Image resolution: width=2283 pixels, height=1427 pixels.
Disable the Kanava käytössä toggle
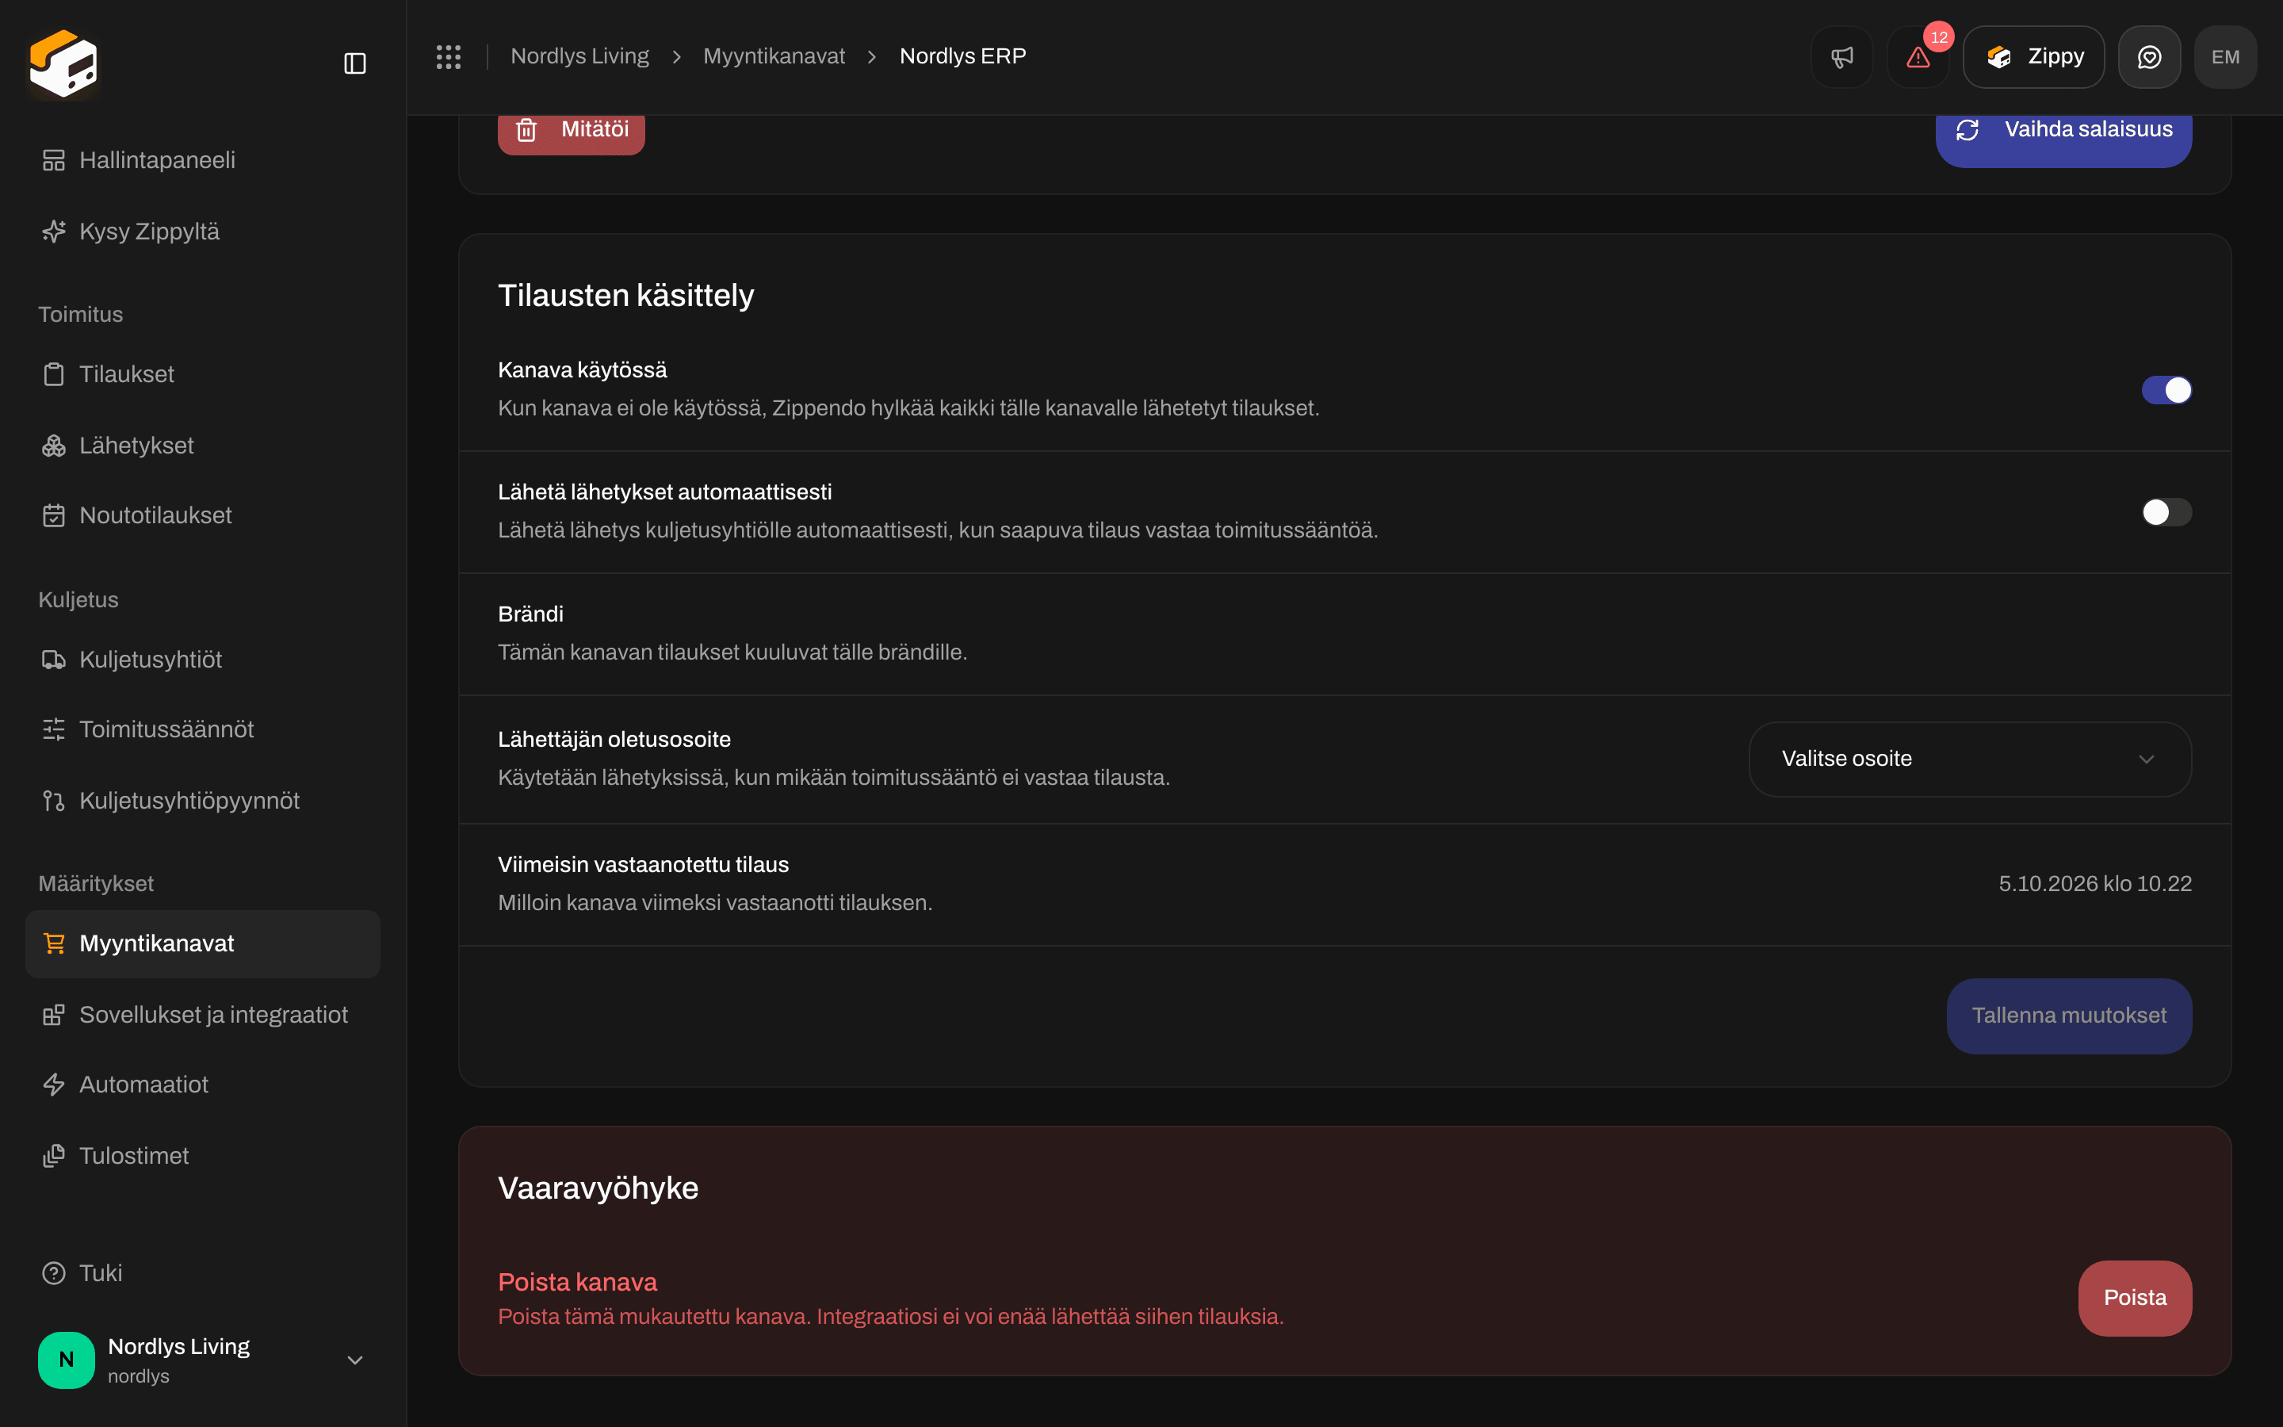pos(2166,390)
